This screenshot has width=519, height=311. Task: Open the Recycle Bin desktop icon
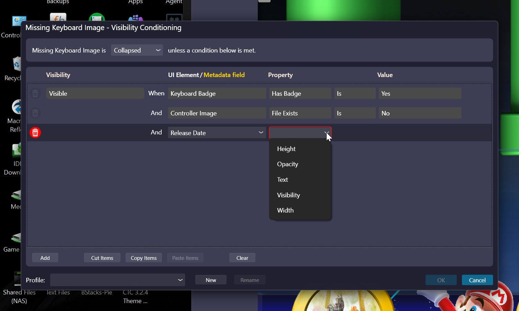pyautogui.click(x=16, y=65)
